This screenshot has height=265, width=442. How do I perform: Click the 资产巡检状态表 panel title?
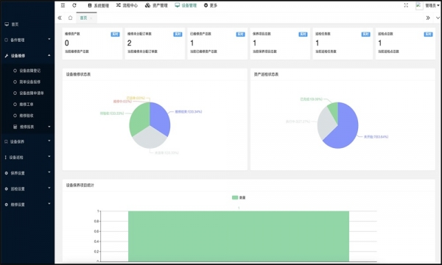tap(266, 74)
